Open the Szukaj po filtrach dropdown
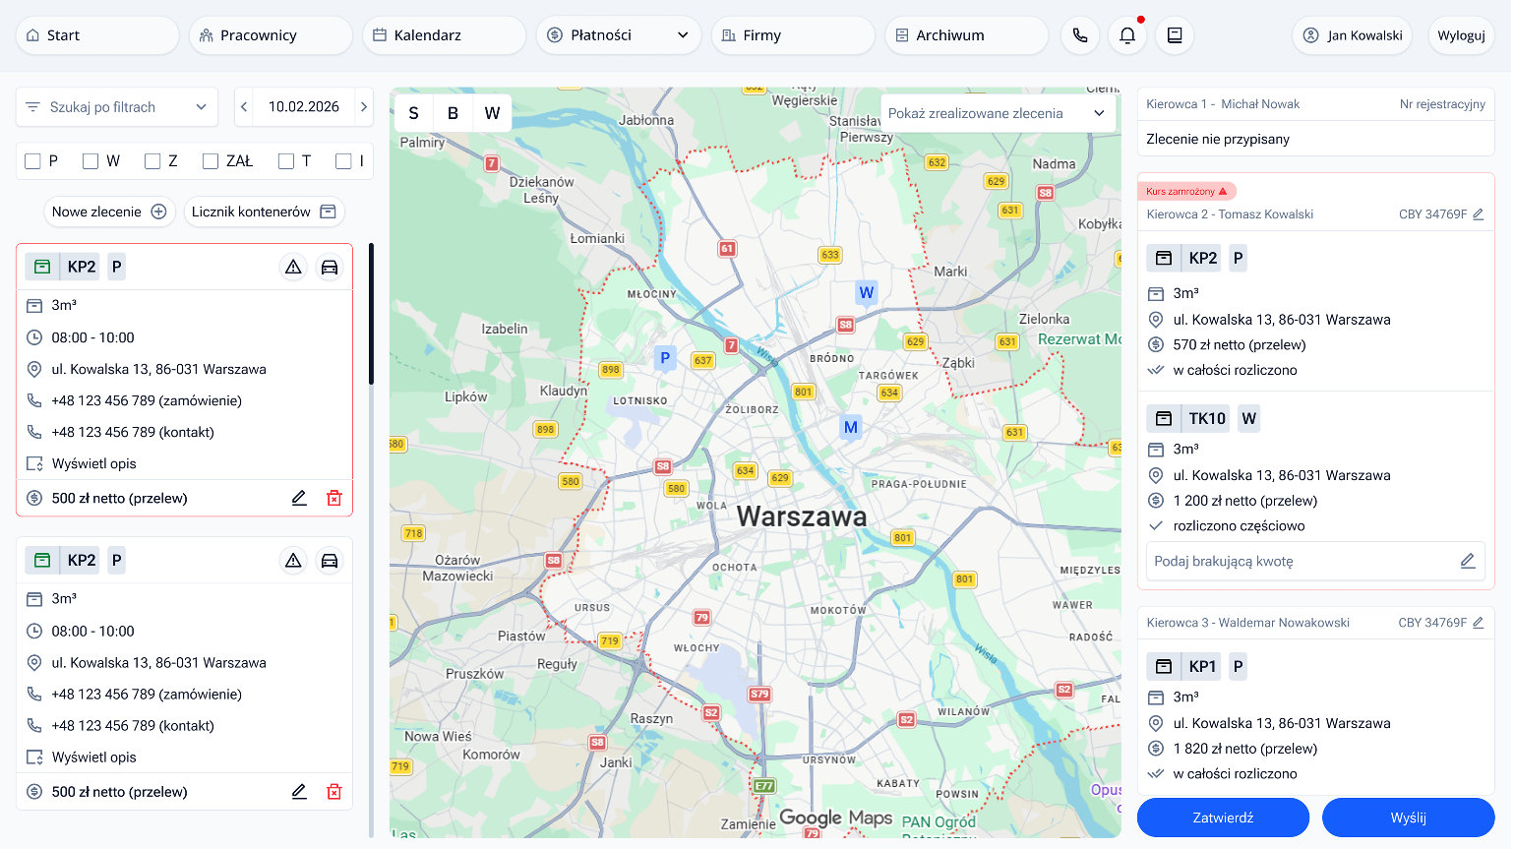This screenshot has height=849, width=1514. click(116, 106)
